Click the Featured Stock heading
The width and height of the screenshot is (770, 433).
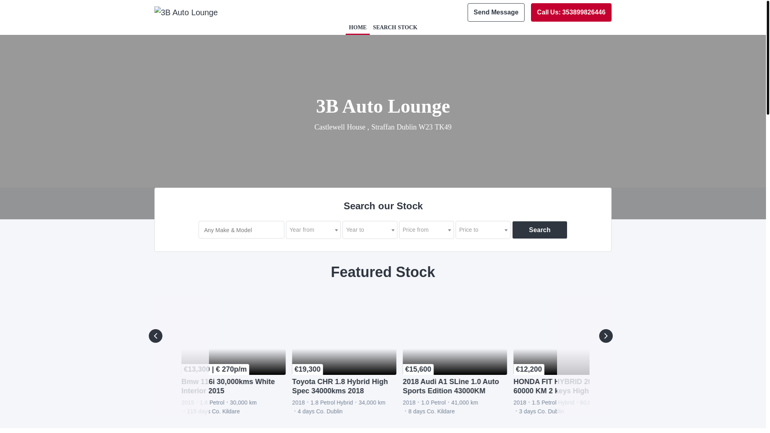(x=383, y=272)
